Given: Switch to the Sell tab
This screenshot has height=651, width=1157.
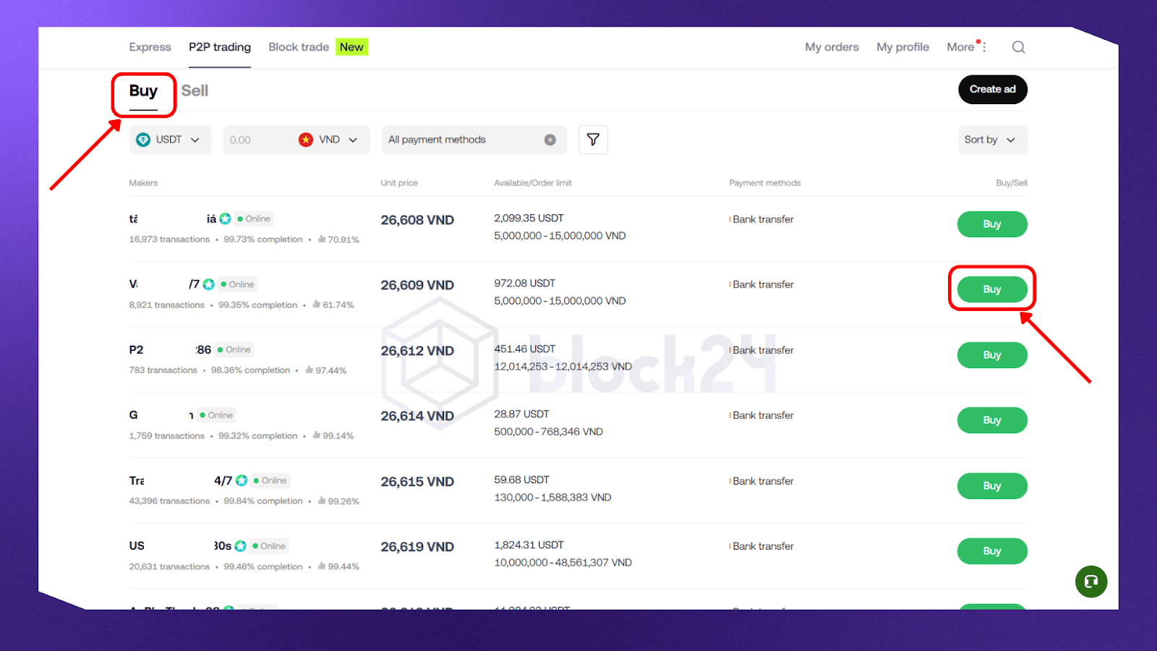Looking at the screenshot, I should coord(195,91).
